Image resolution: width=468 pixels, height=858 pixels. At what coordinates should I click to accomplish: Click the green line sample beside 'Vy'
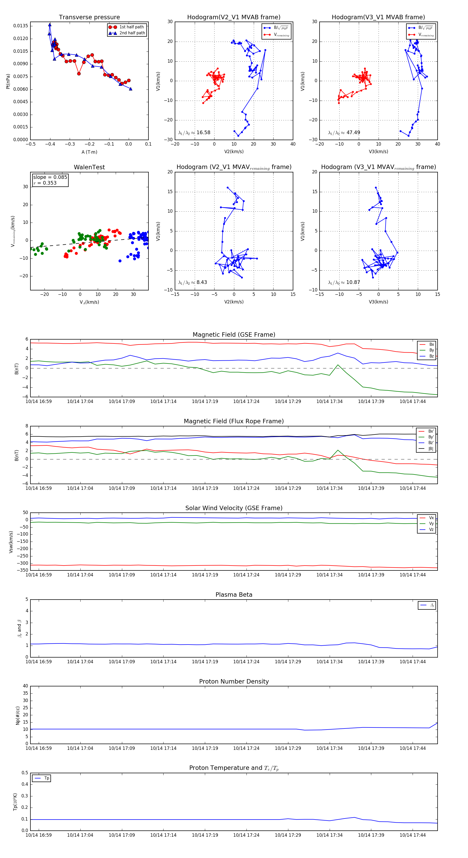[x=422, y=524]
